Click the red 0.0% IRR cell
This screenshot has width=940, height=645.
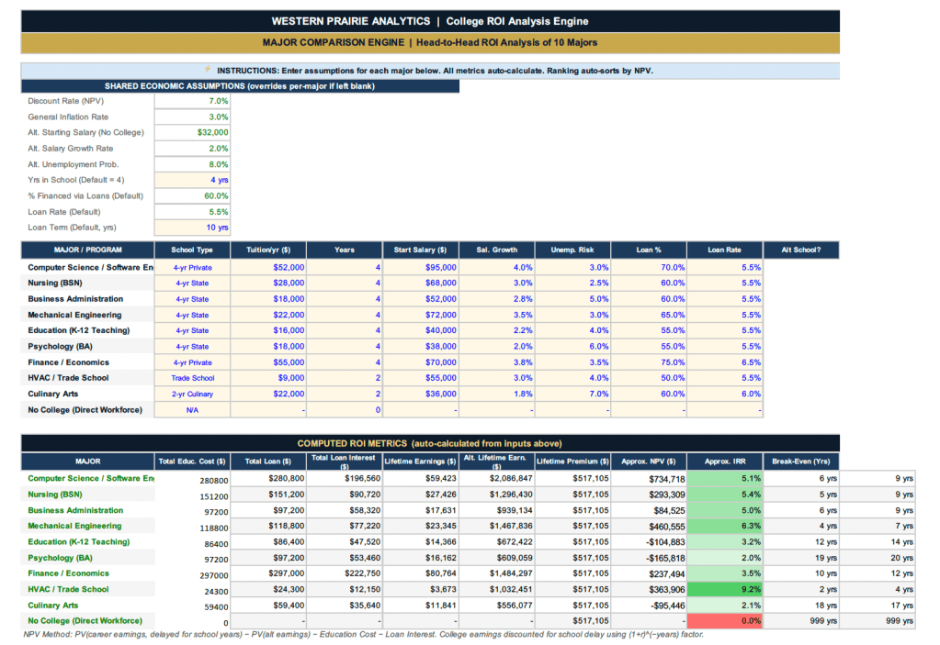[x=725, y=621]
